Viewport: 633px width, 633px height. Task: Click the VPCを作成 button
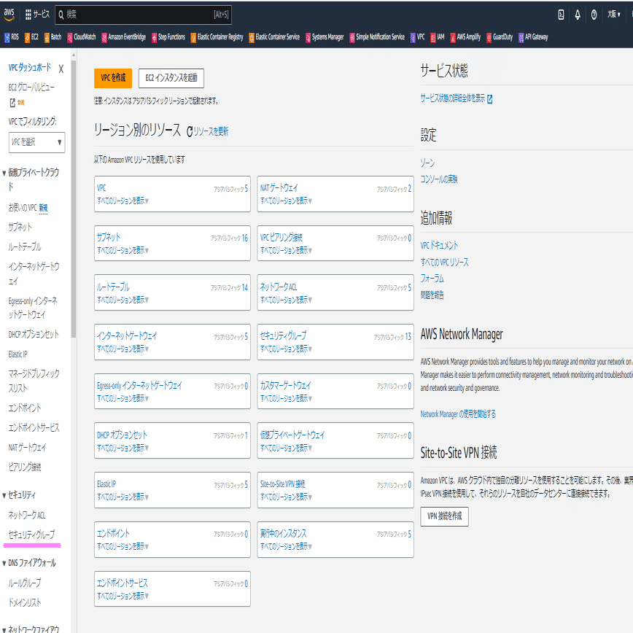point(113,78)
